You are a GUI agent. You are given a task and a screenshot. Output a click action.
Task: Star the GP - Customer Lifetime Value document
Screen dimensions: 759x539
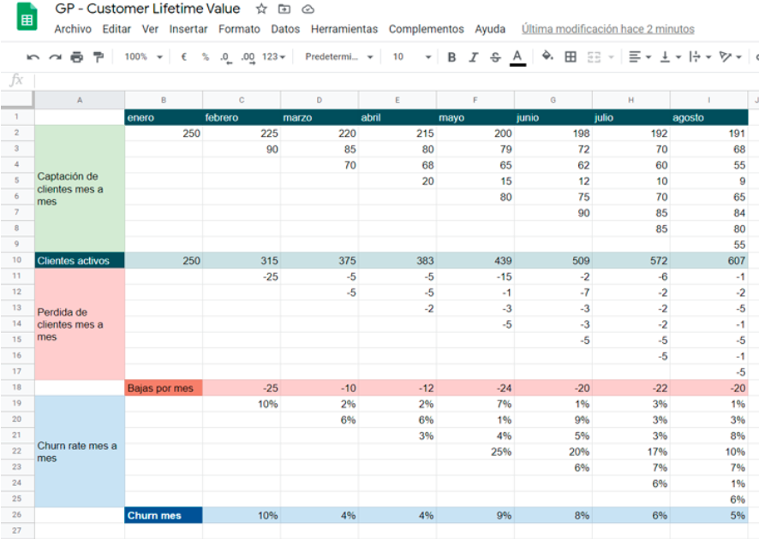(261, 9)
